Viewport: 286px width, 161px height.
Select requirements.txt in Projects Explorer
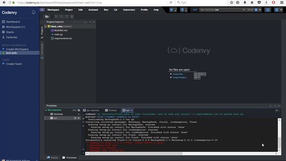(63, 38)
